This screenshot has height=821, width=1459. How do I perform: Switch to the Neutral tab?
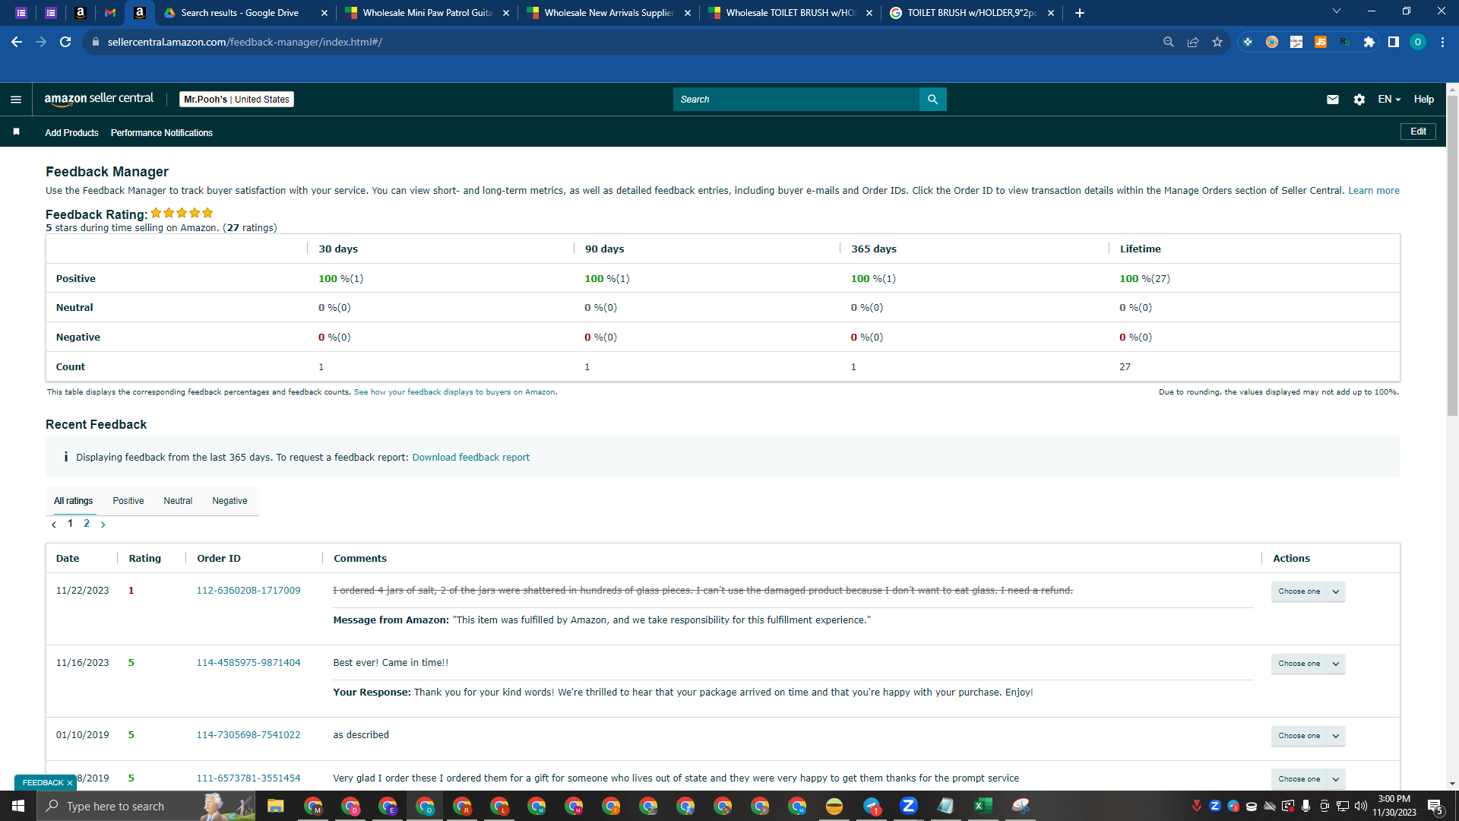coord(178,501)
